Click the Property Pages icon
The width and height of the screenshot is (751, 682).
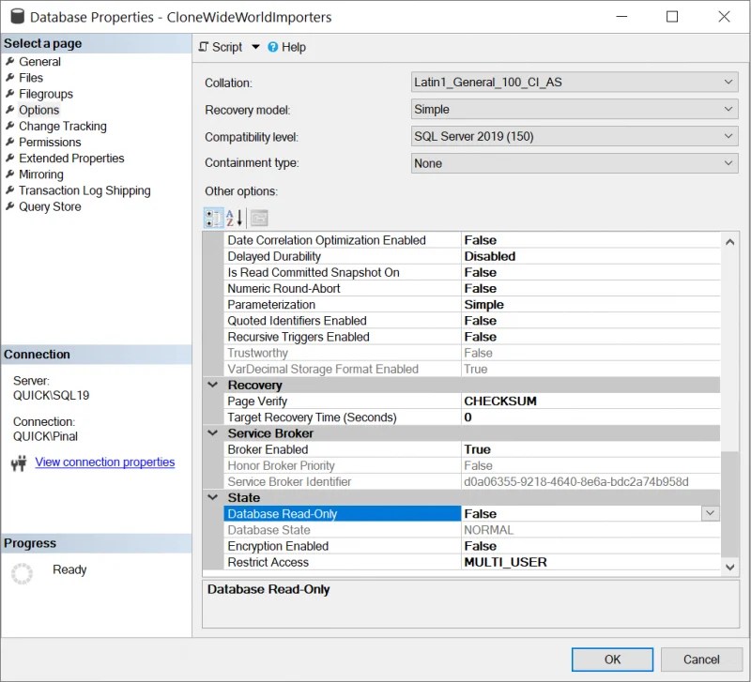259,218
